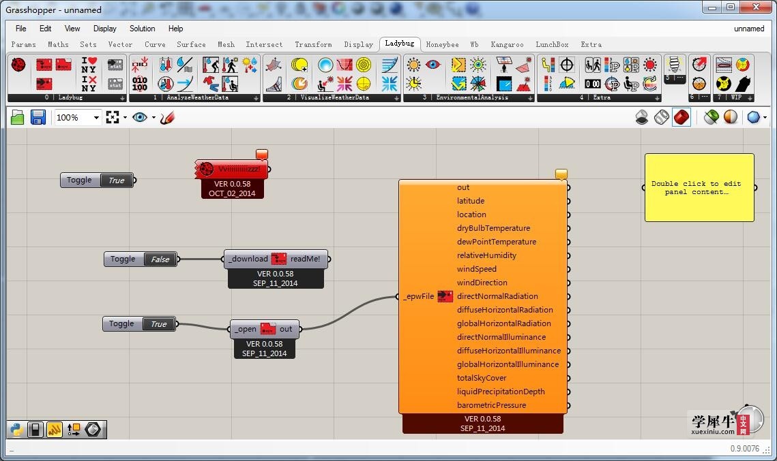The height and width of the screenshot is (461, 777).
Task: Click the orange warning balloon on Ladybug component
Action: tap(262, 155)
